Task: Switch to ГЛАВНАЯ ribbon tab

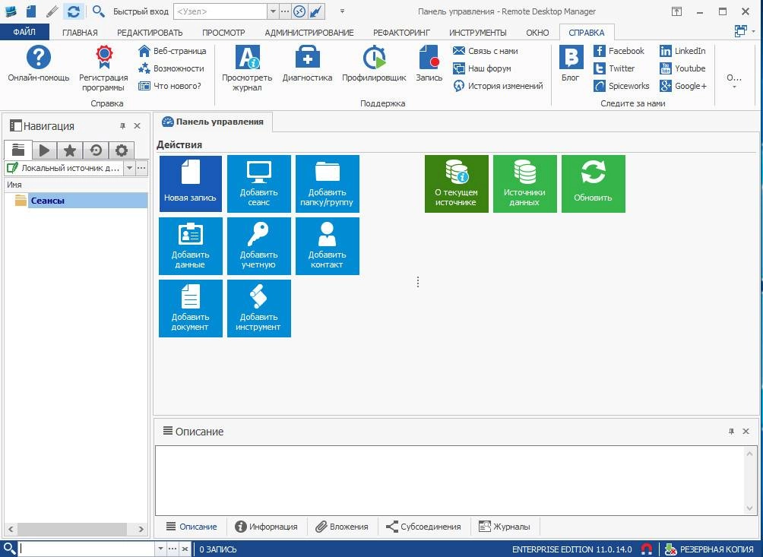Action: coord(80,33)
